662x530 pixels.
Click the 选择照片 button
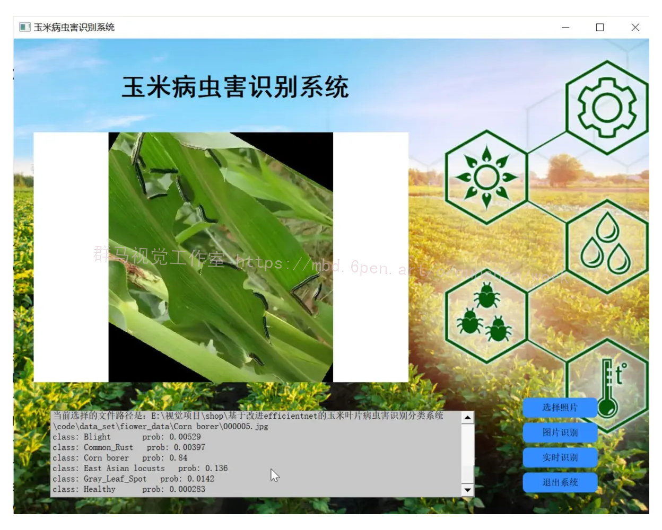[560, 408]
